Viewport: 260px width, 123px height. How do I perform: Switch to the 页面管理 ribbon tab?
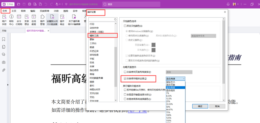point(44,11)
